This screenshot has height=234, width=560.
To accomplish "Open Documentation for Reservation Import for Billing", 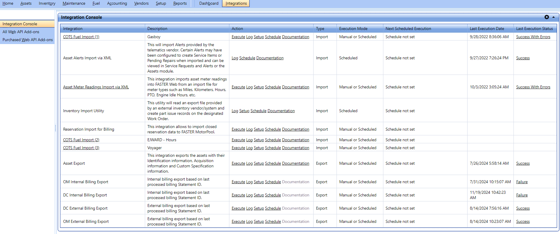I will click(296, 129).
